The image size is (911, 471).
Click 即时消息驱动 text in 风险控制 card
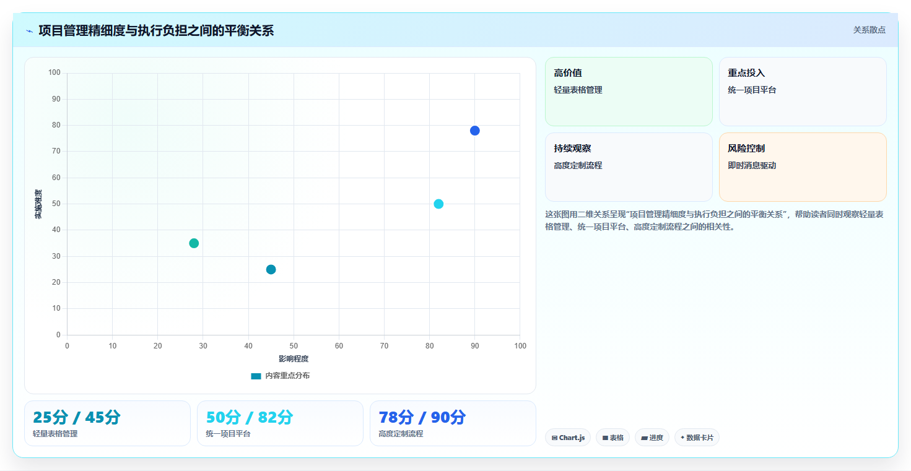click(x=752, y=165)
